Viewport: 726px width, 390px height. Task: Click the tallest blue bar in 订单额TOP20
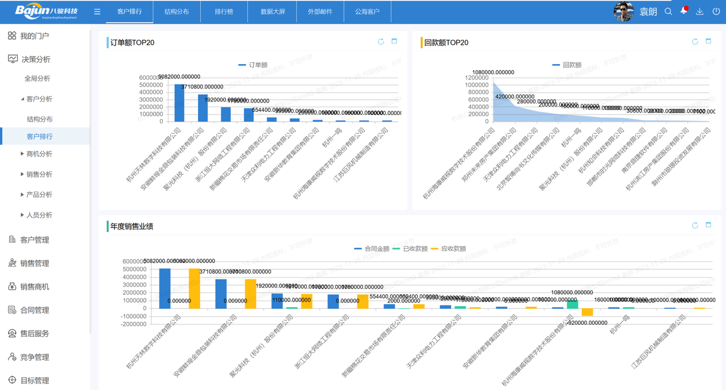pyautogui.click(x=179, y=103)
